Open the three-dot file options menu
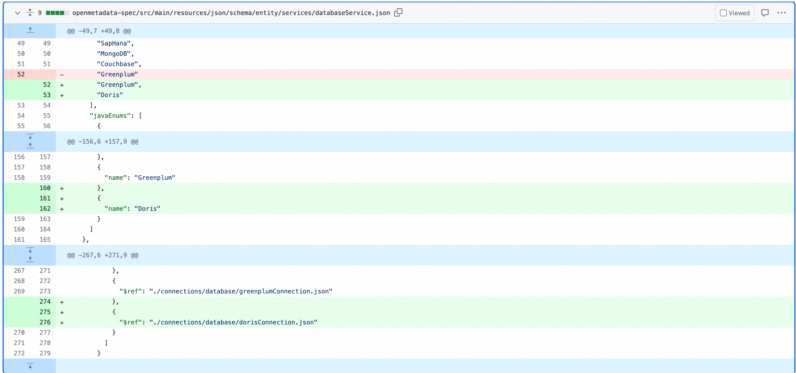 tap(781, 13)
